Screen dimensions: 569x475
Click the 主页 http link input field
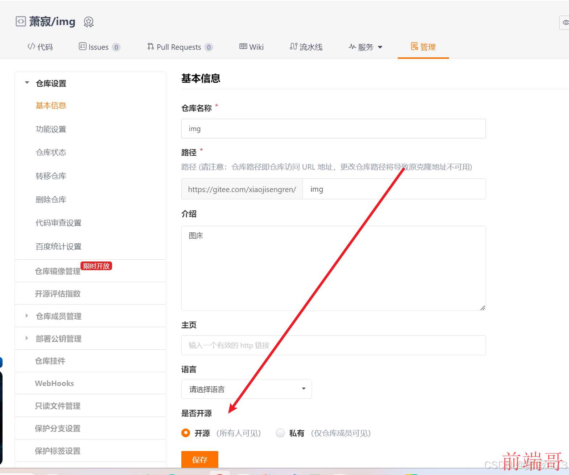tap(333, 345)
